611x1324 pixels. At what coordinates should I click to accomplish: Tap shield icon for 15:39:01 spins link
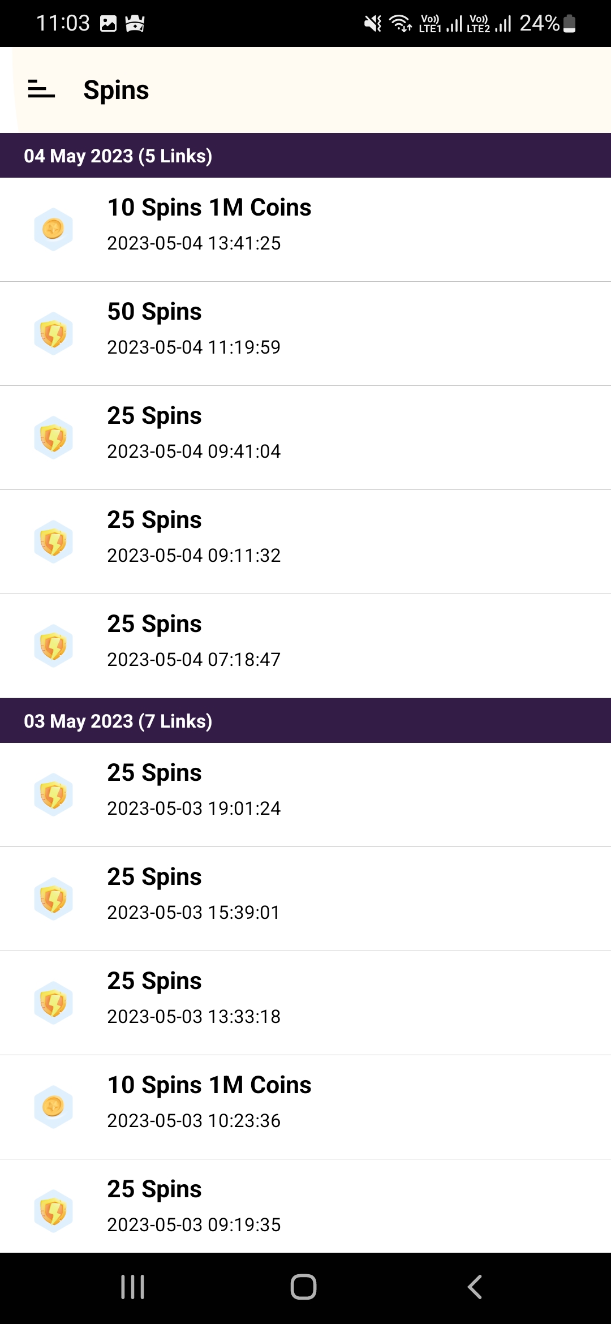tap(53, 899)
